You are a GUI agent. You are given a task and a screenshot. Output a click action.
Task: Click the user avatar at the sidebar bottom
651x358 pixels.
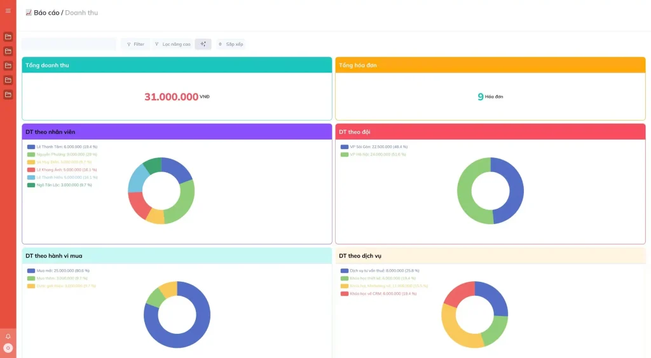[8, 348]
